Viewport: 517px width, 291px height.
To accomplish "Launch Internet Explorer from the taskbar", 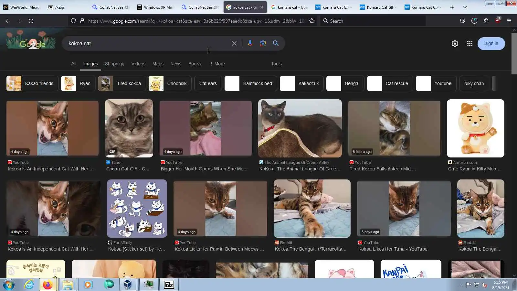I will (x=29, y=285).
